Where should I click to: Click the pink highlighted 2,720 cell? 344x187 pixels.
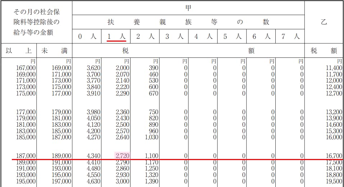pos(123,155)
